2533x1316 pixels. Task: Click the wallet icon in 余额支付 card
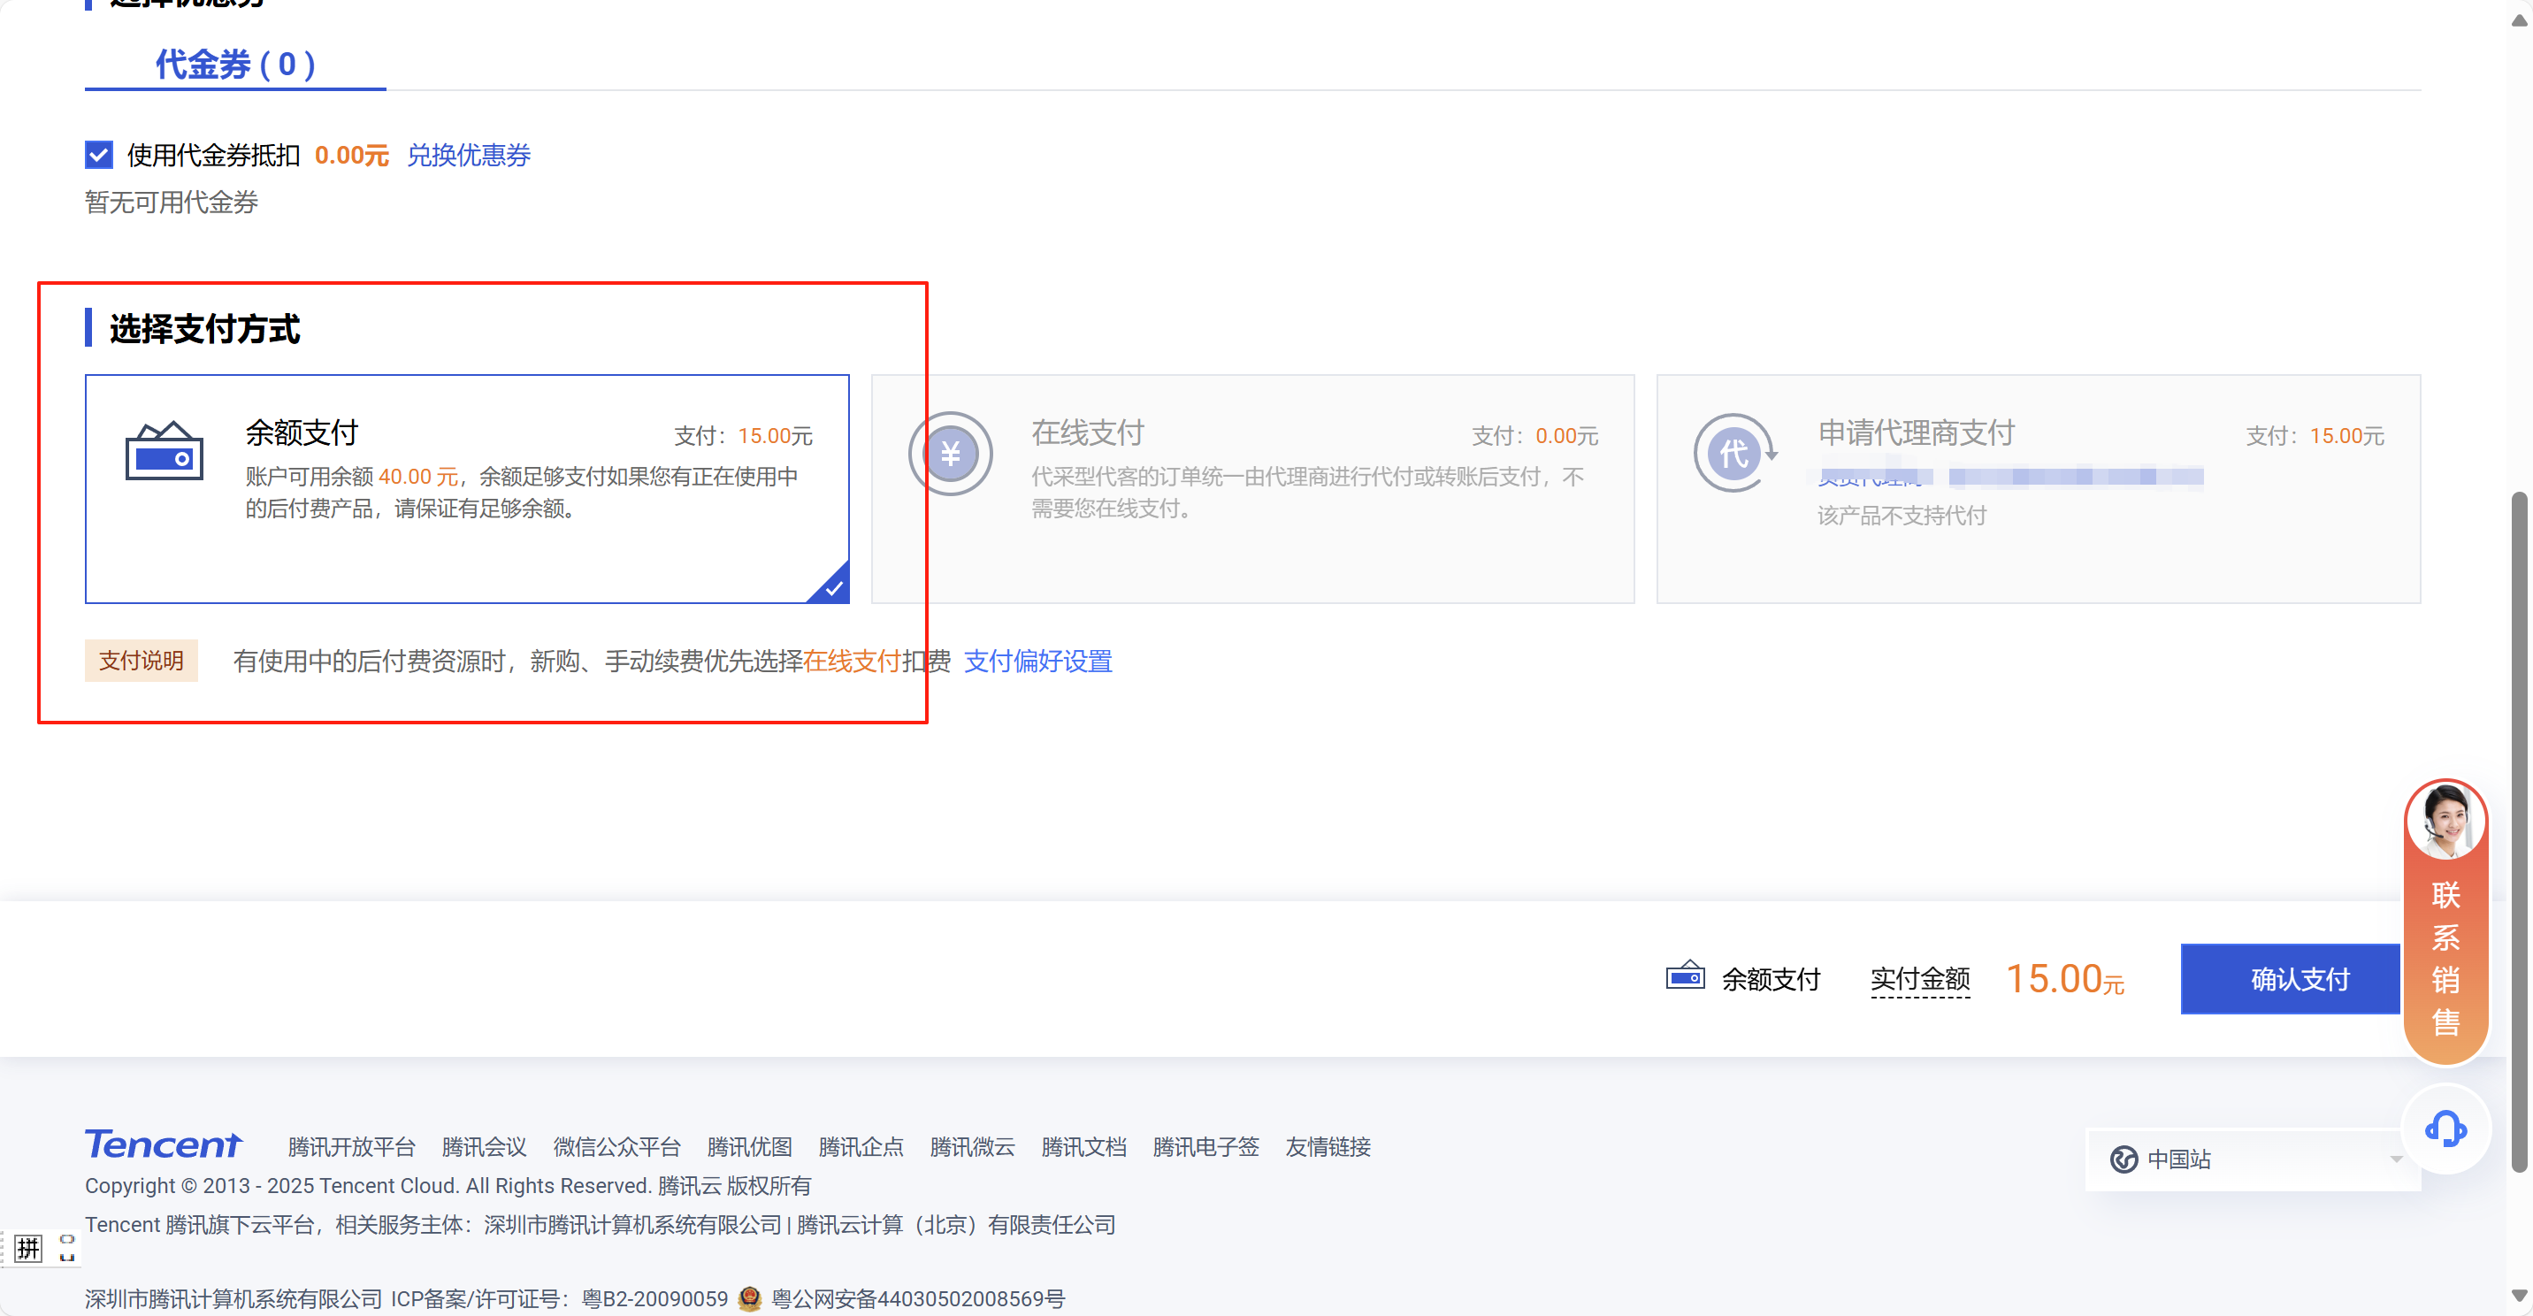pos(165,451)
